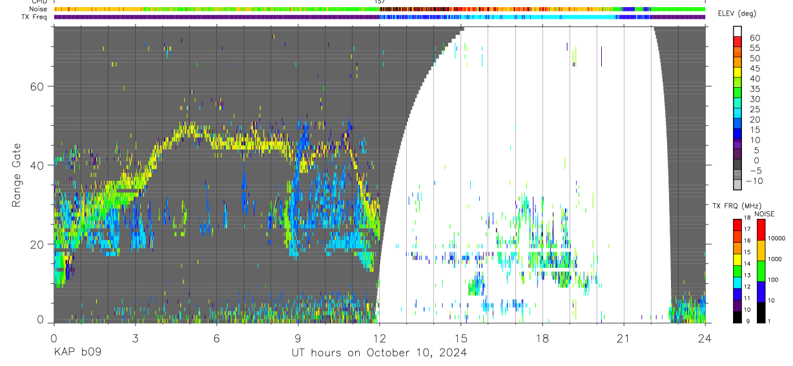Click x-axis tick label '24'
793x366 pixels.
click(705, 338)
